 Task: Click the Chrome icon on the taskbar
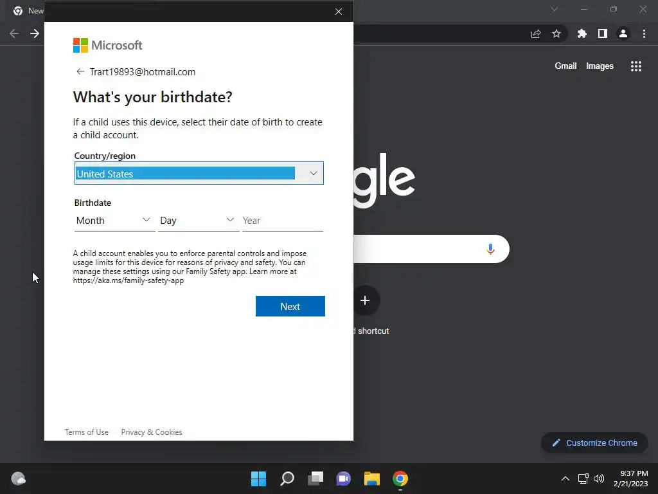[x=400, y=479]
